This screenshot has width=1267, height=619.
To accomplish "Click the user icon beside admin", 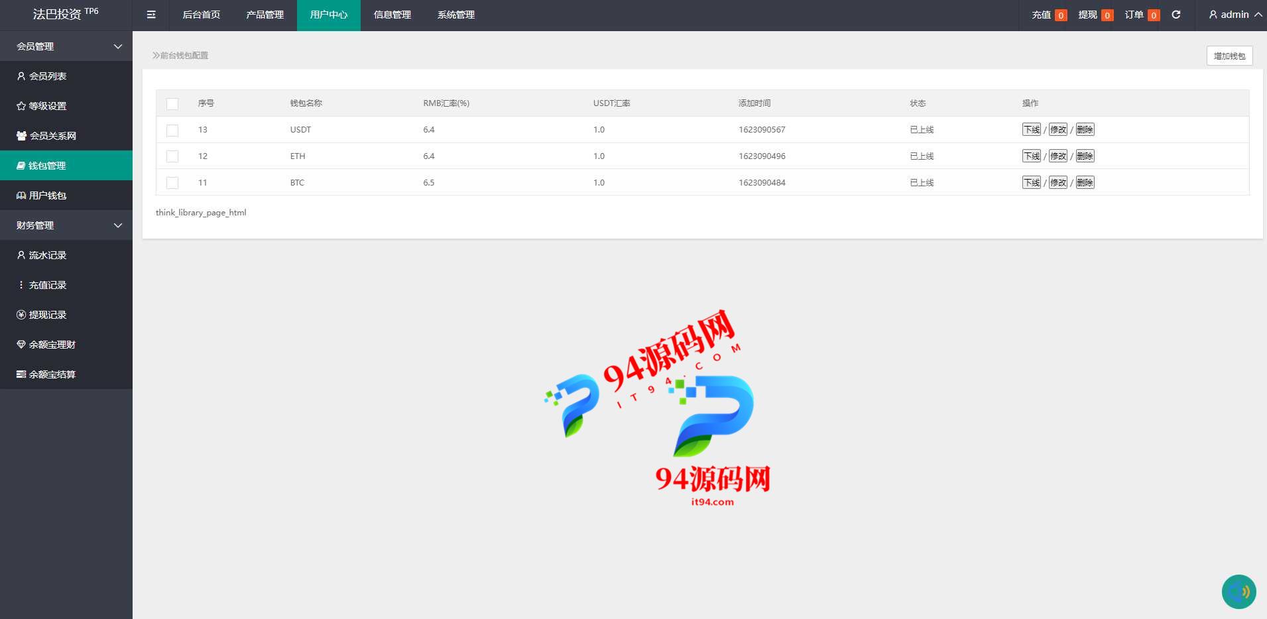I will click(x=1213, y=15).
